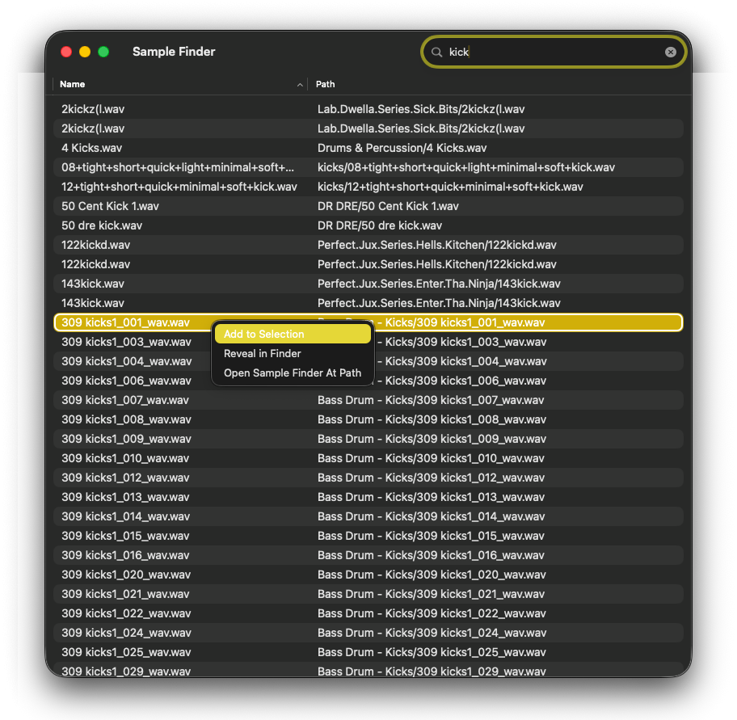Select 309 kicks1_024_wav.wav in list
The width and height of the screenshot is (737, 720).
pyautogui.click(x=125, y=633)
